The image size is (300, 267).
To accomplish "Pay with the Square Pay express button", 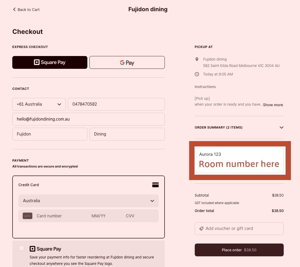I will point(50,62).
